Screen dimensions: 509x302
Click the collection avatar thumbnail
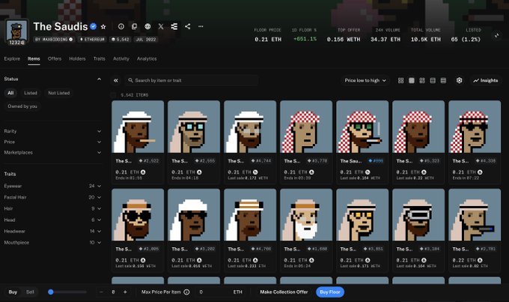(x=17, y=32)
